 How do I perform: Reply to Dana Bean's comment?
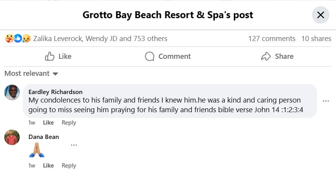tap(69, 166)
